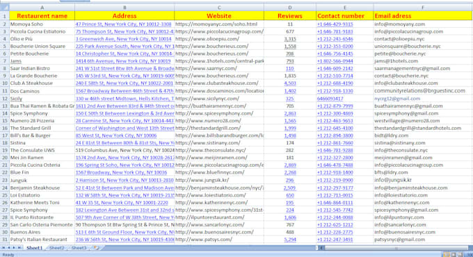
Task: Click the horizontal scrollbar left arrow
Action: pyautogui.click(x=321, y=248)
